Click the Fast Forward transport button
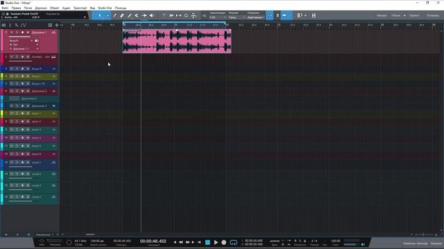 tap(187, 242)
